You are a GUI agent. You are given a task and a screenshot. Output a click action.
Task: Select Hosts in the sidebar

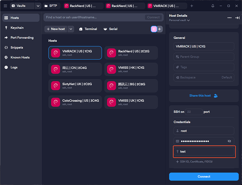click(x=21, y=18)
